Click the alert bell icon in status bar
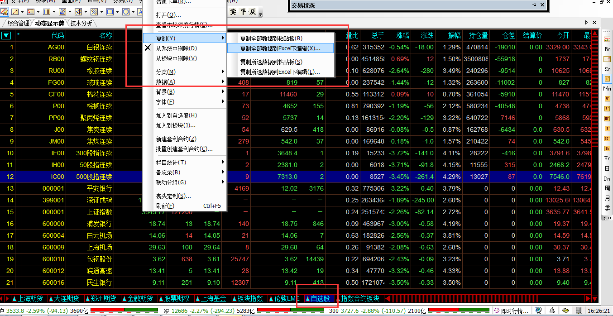 pos(552,311)
